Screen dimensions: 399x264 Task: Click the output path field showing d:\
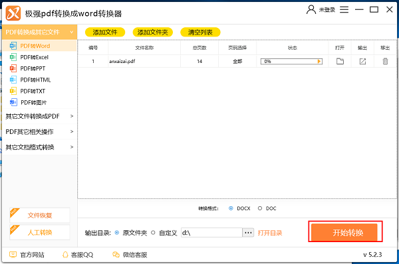pyautogui.click(x=211, y=233)
